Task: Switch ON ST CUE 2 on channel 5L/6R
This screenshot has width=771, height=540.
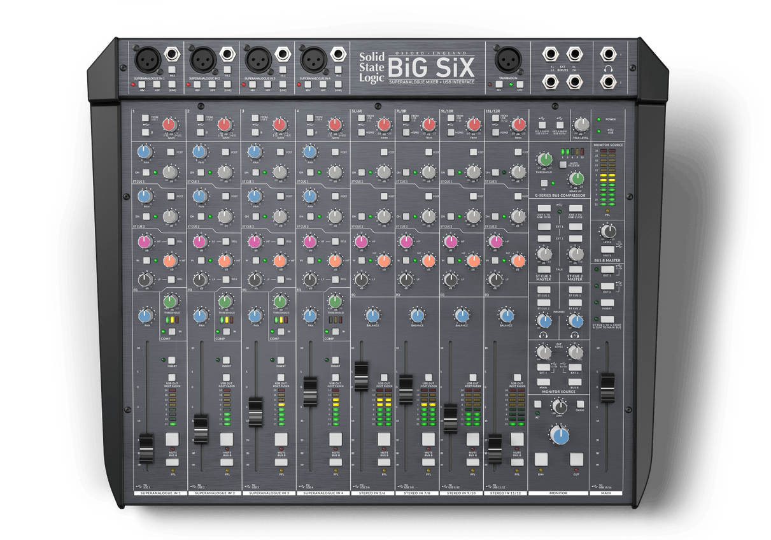Action: point(361,217)
